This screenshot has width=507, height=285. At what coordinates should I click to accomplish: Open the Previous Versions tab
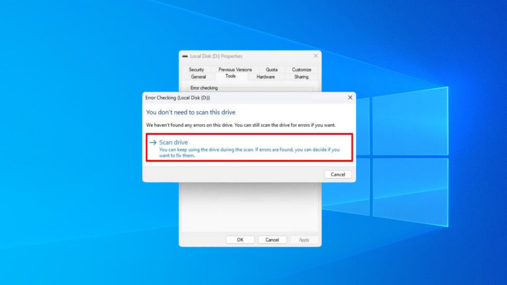pos(235,69)
